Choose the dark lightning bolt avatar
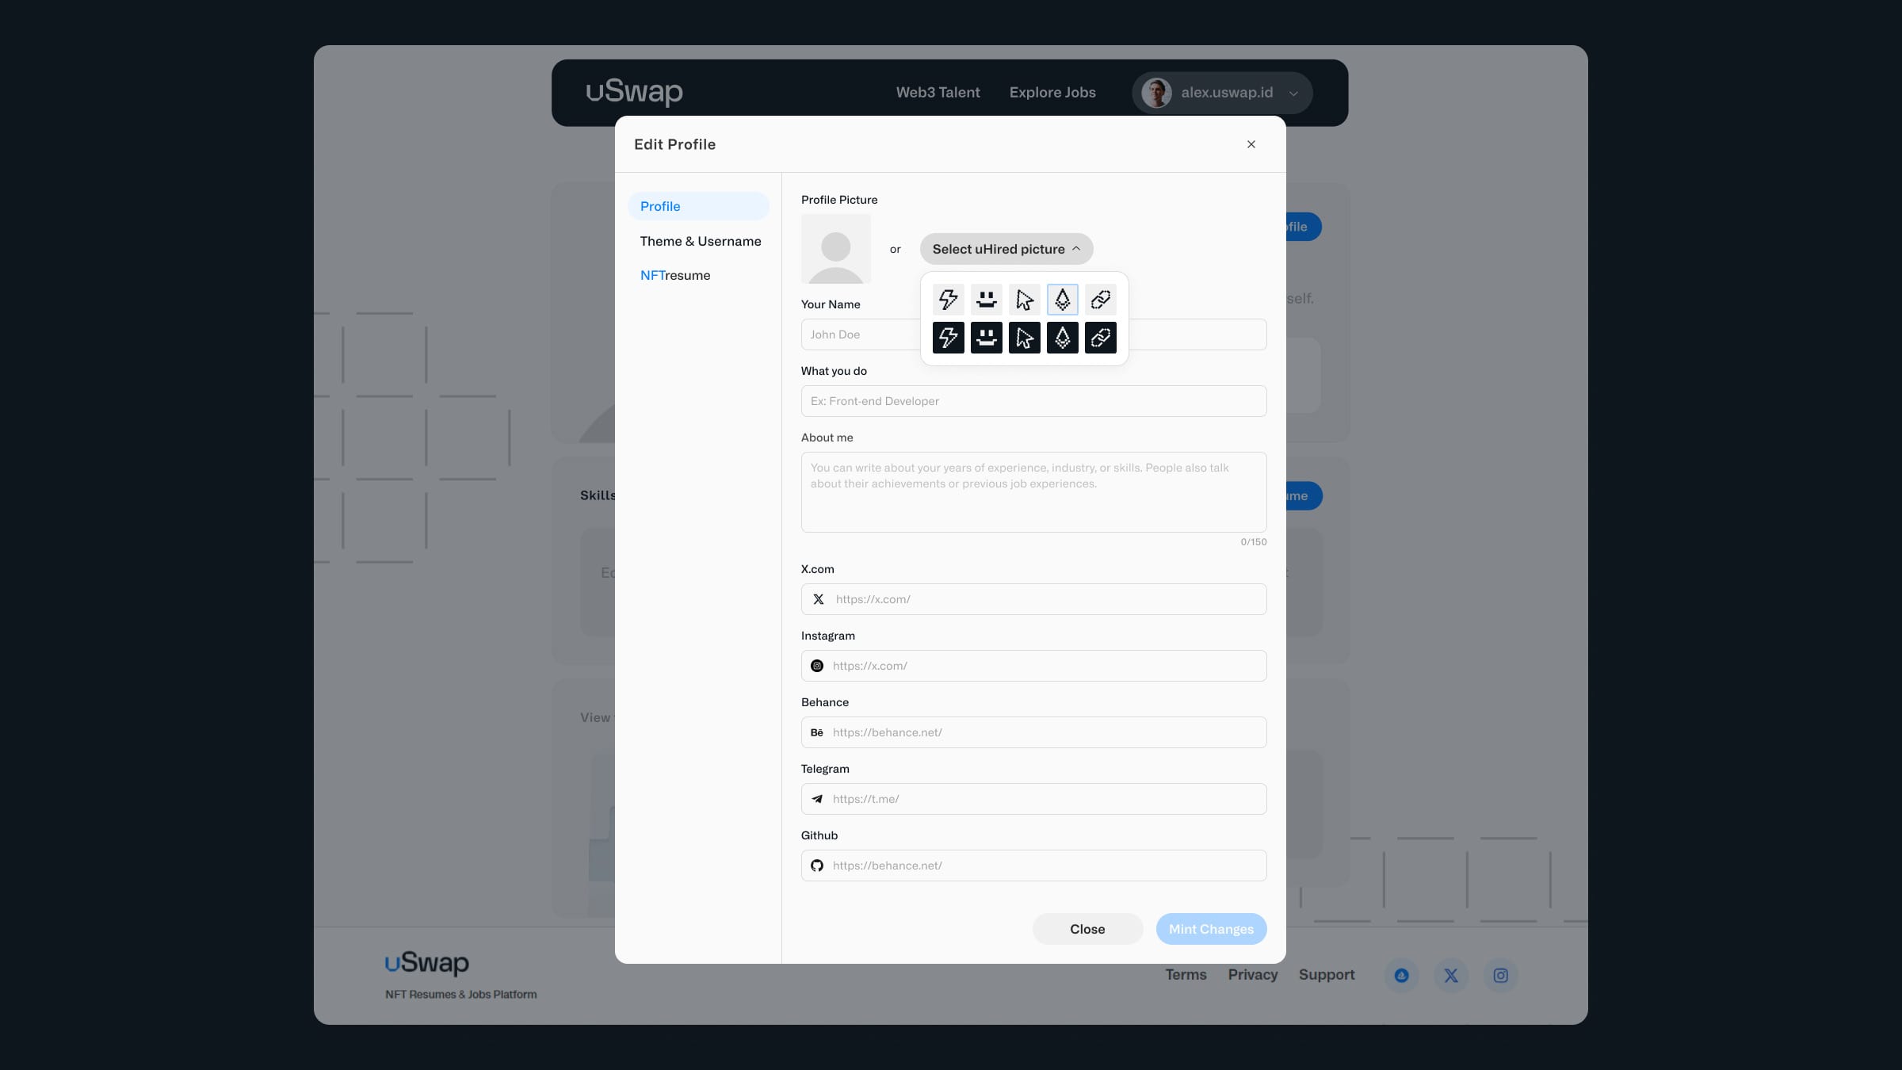The image size is (1902, 1070). [x=948, y=338]
